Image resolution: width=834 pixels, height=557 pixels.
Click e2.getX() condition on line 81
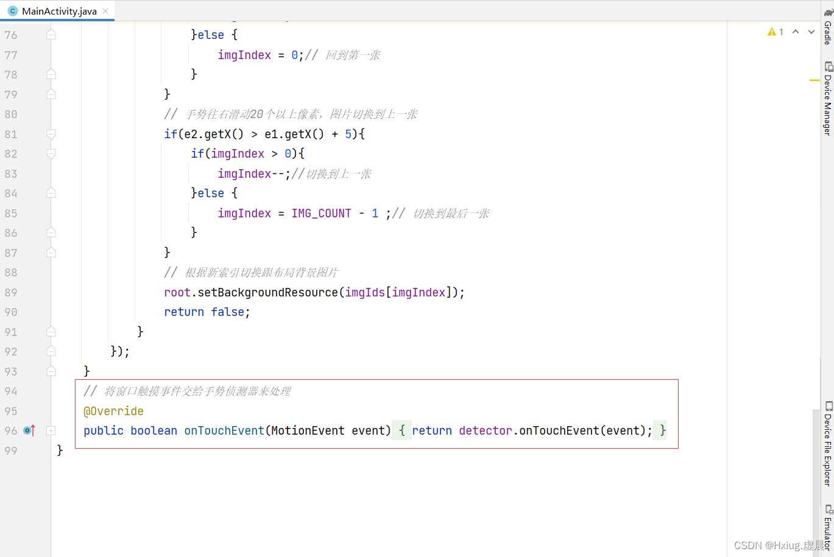213,134
